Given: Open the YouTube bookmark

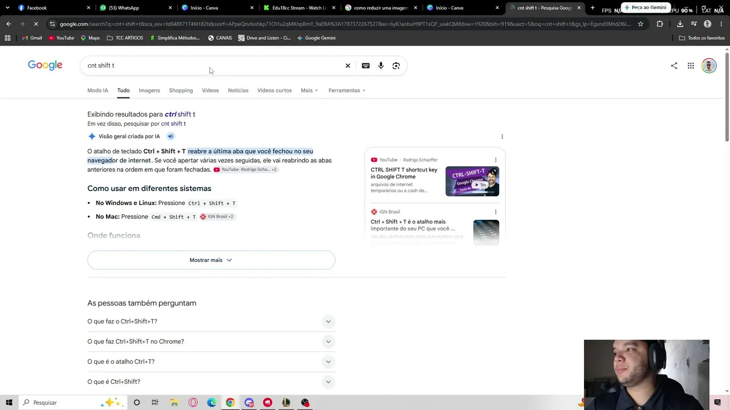Looking at the screenshot, I should coord(61,38).
